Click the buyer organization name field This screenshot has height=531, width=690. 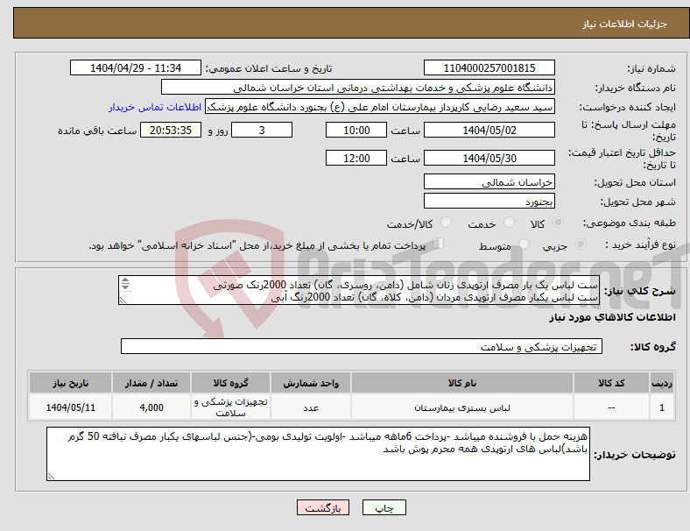pos(358,87)
